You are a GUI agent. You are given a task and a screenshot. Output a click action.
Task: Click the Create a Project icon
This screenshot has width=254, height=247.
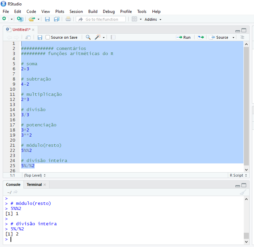[x=20, y=19]
